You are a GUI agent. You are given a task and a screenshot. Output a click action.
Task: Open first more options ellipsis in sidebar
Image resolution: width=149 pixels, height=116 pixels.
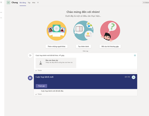point(1,12)
